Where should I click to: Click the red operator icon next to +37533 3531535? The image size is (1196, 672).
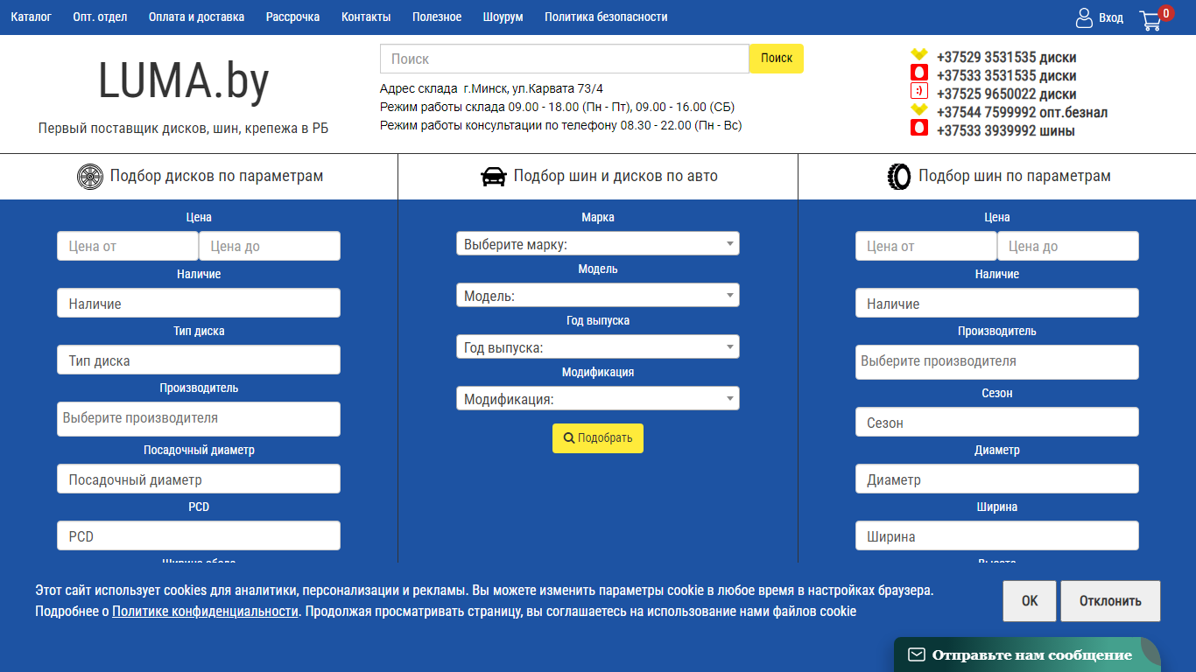tap(919, 73)
